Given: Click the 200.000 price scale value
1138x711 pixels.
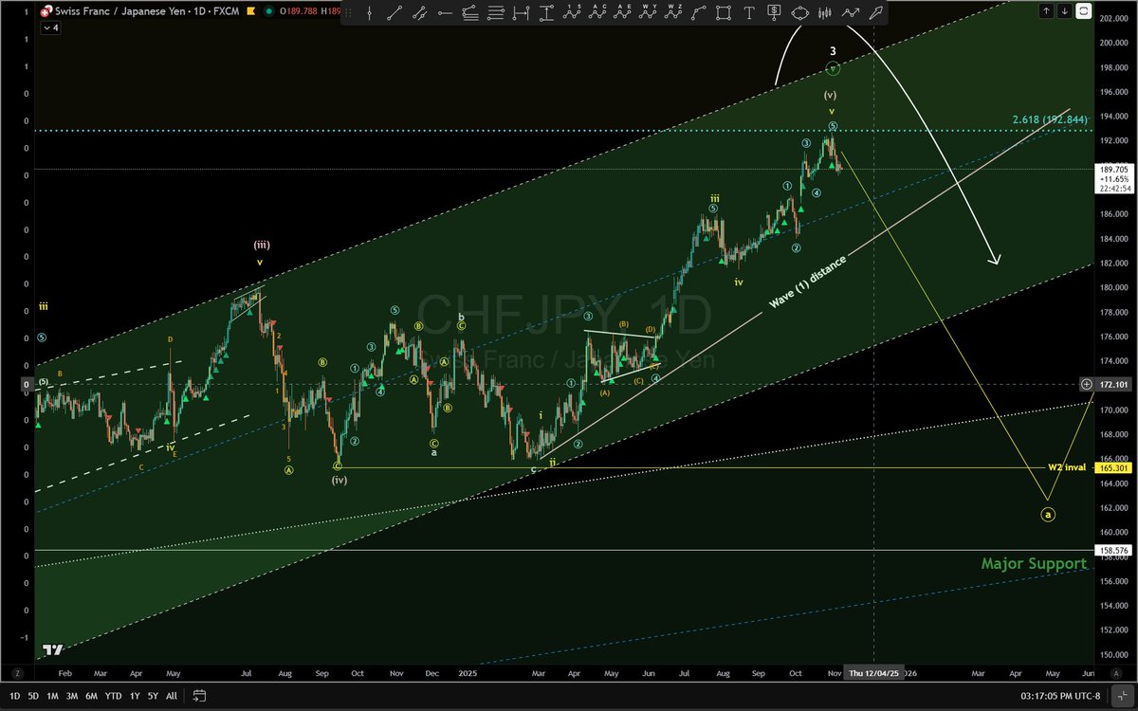Looking at the screenshot, I should click(x=1114, y=43).
